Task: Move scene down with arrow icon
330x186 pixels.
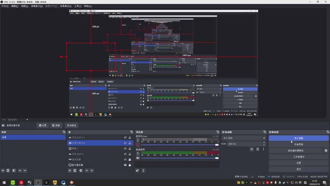Action: pyautogui.click(x=25, y=170)
